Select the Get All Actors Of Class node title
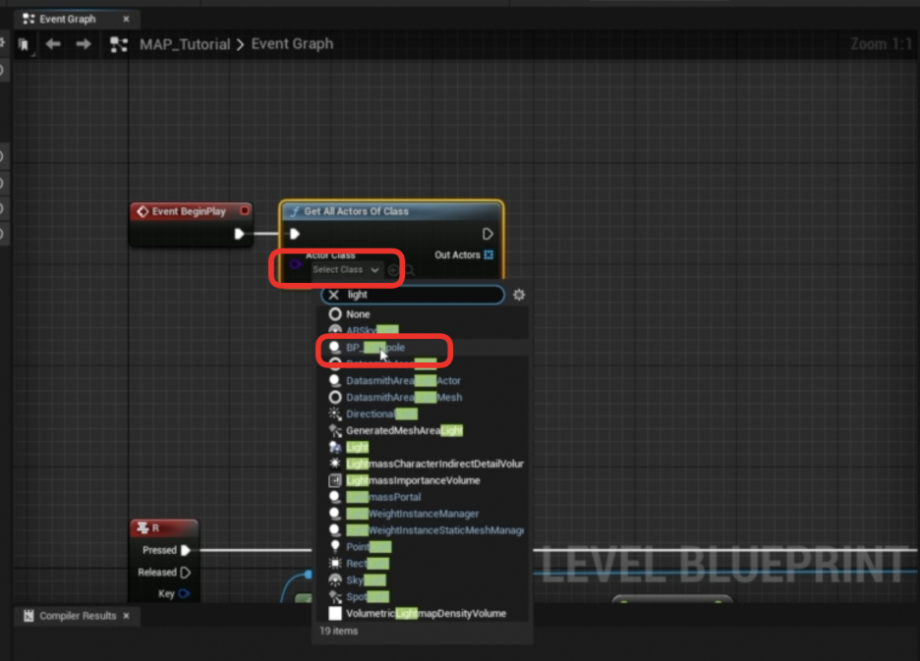This screenshot has height=661, width=920. coord(356,211)
